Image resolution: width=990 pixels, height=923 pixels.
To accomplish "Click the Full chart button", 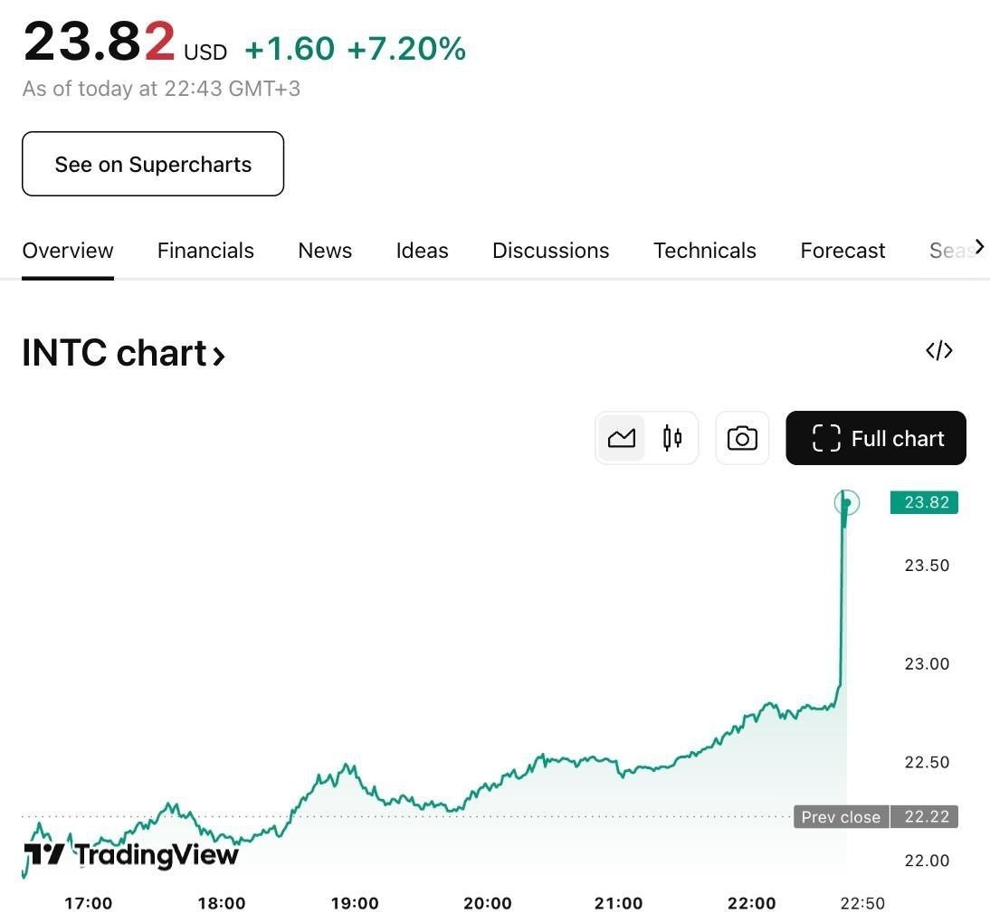I will coord(876,439).
